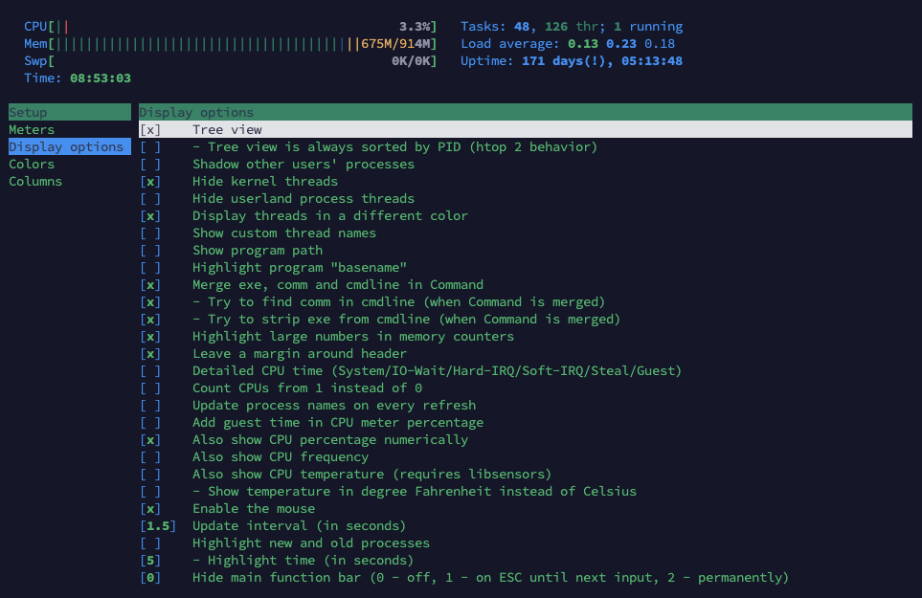
Task: Enable Detailed CPU time option
Action: (x=150, y=371)
